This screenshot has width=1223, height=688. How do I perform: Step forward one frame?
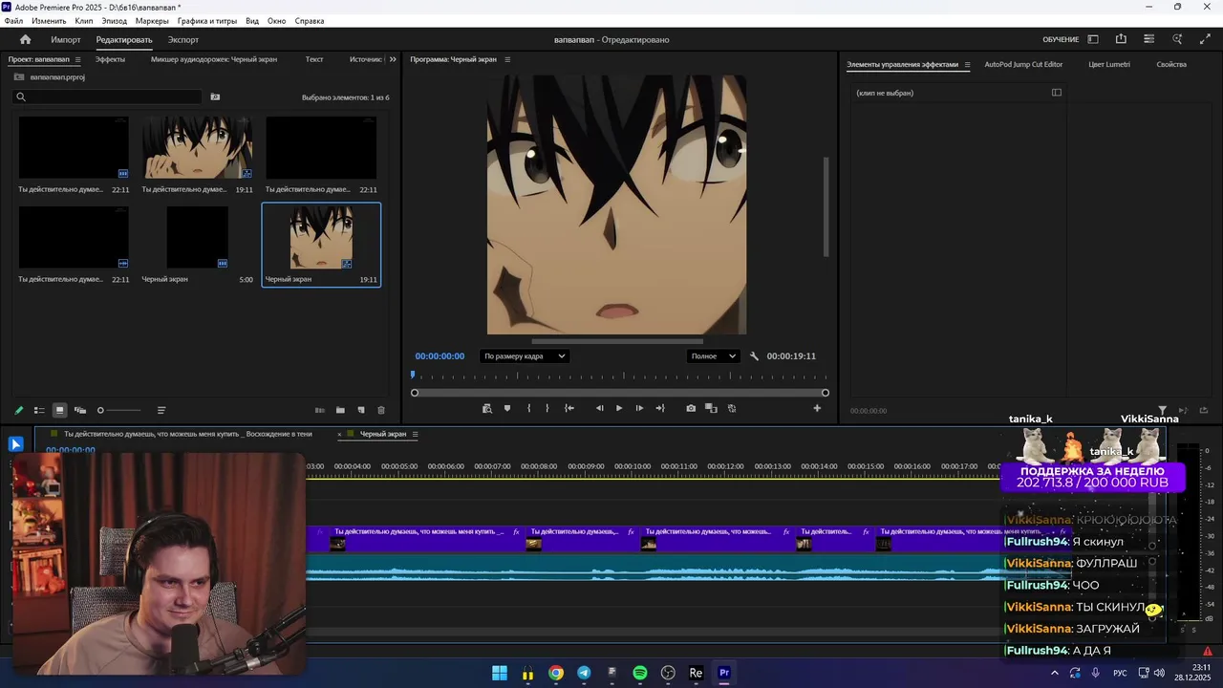[x=639, y=408]
